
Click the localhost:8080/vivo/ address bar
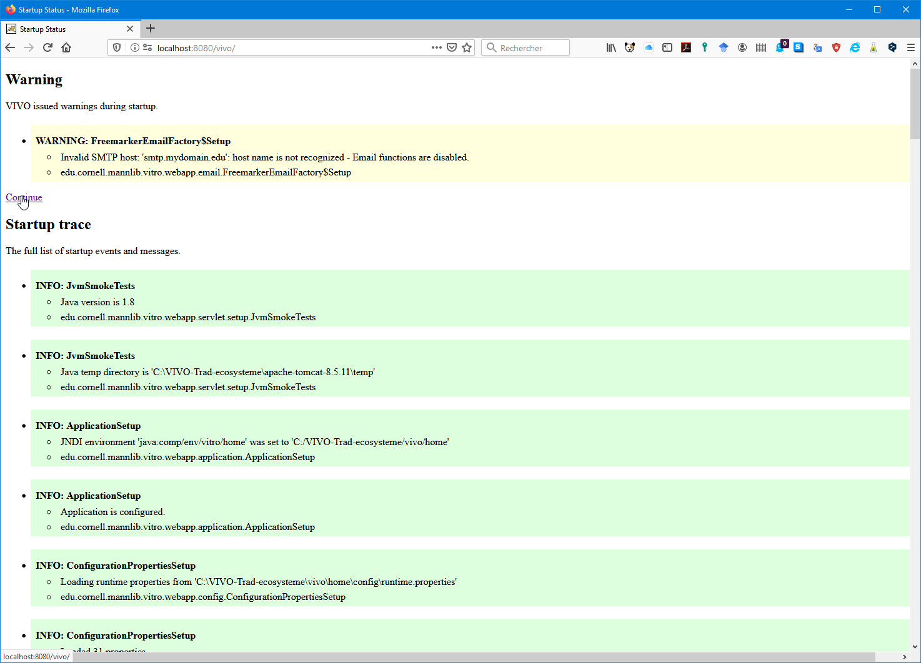[x=291, y=47]
